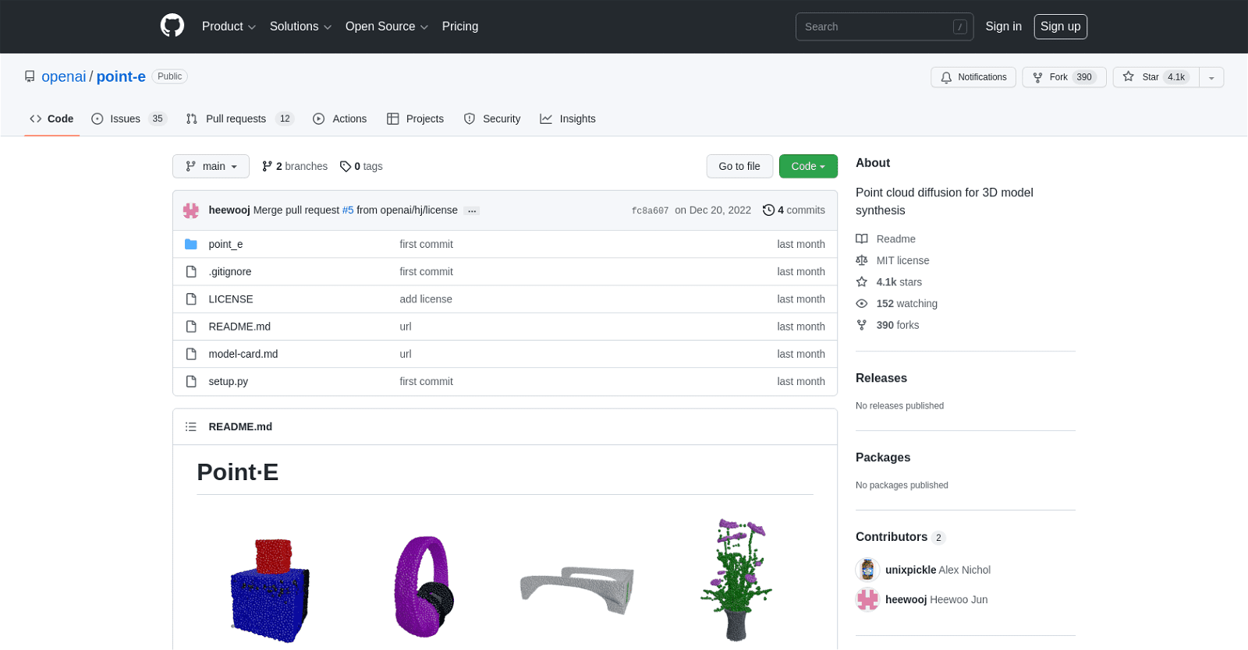Click the tags icon showing 0 tags
This screenshot has height=650, width=1248.
[346, 166]
